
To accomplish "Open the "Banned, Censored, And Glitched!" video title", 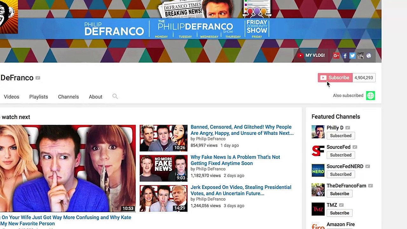I will [242, 130].
